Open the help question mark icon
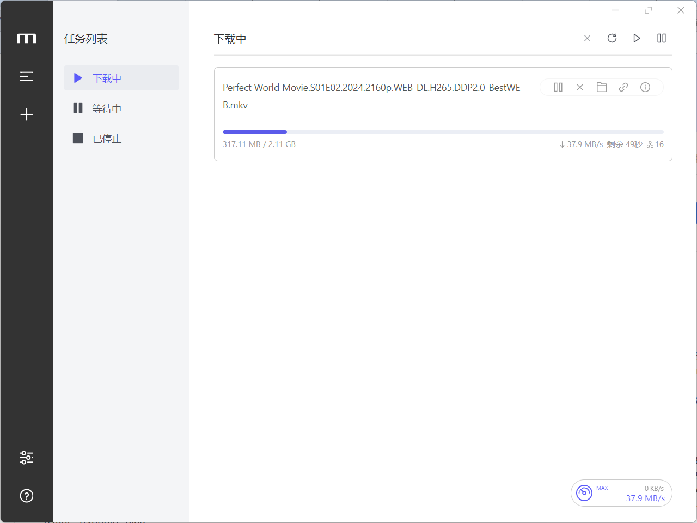Screen dimensions: 697x523 [26, 496]
